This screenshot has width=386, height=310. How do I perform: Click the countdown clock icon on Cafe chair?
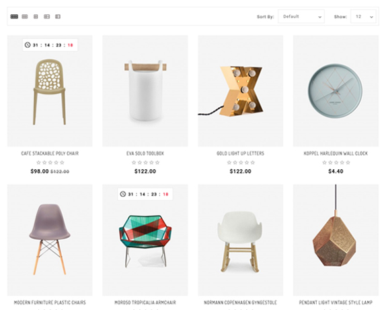pos(28,45)
